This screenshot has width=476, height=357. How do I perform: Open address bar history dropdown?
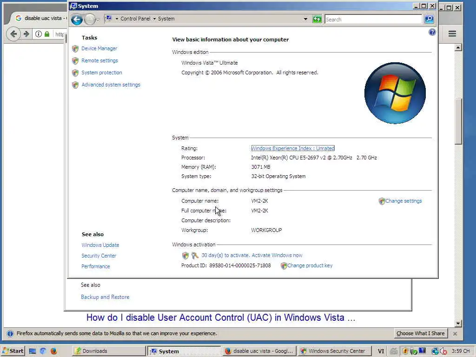(x=305, y=19)
